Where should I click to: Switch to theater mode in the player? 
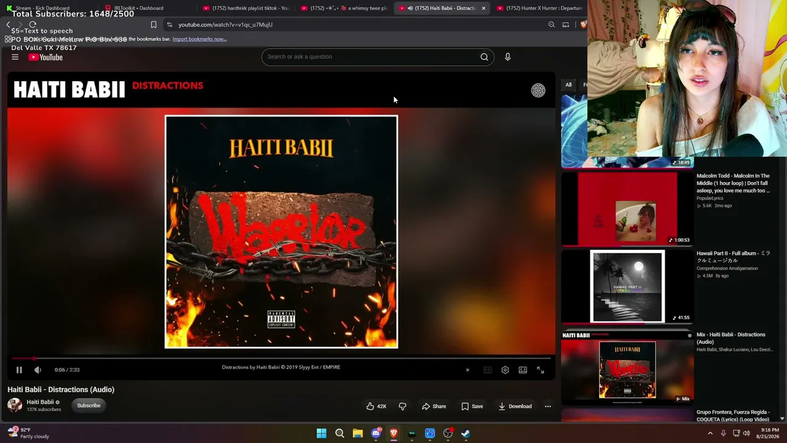[523, 370]
